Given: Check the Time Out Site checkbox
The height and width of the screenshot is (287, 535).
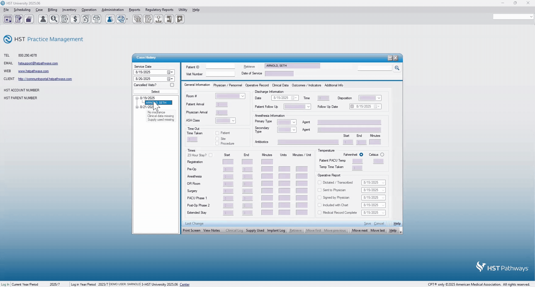Looking at the screenshot, I should pyautogui.click(x=217, y=139).
